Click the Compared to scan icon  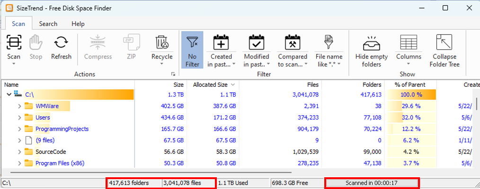point(293,42)
